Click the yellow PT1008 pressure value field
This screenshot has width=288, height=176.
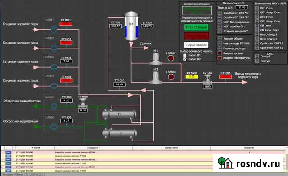click(x=192, y=76)
